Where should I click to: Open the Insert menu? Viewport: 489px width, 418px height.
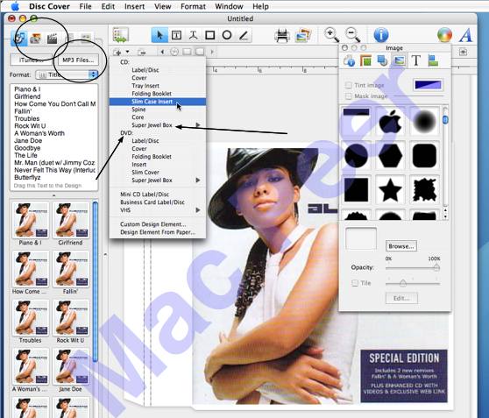(x=134, y=6)
